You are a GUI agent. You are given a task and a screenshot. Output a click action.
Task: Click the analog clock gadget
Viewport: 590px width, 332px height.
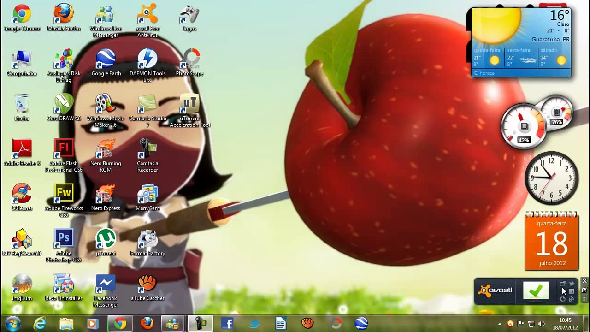[552, 178]
